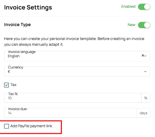Expand the Invoice language chevron

click(x=145, y=56)
